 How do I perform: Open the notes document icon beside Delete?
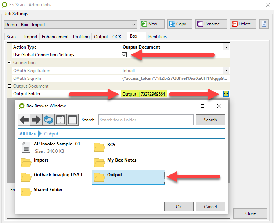tap(263, 24)
